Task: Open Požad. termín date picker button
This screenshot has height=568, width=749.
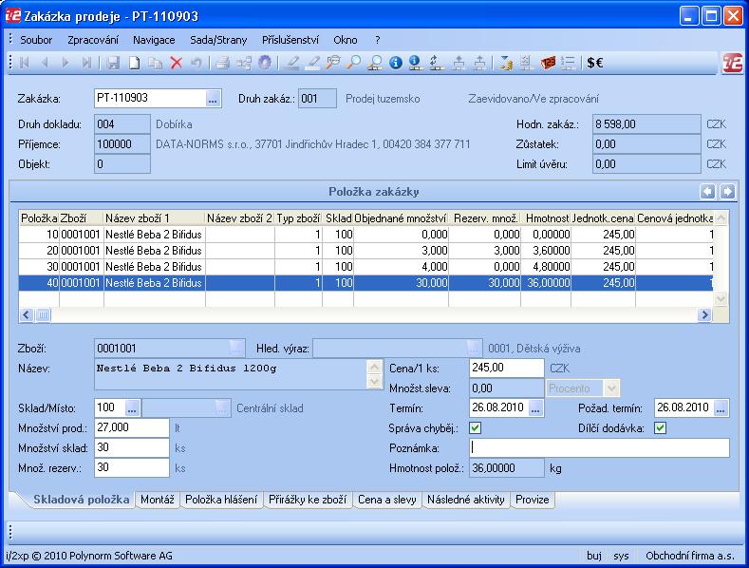Action: [x=721, y=407]
